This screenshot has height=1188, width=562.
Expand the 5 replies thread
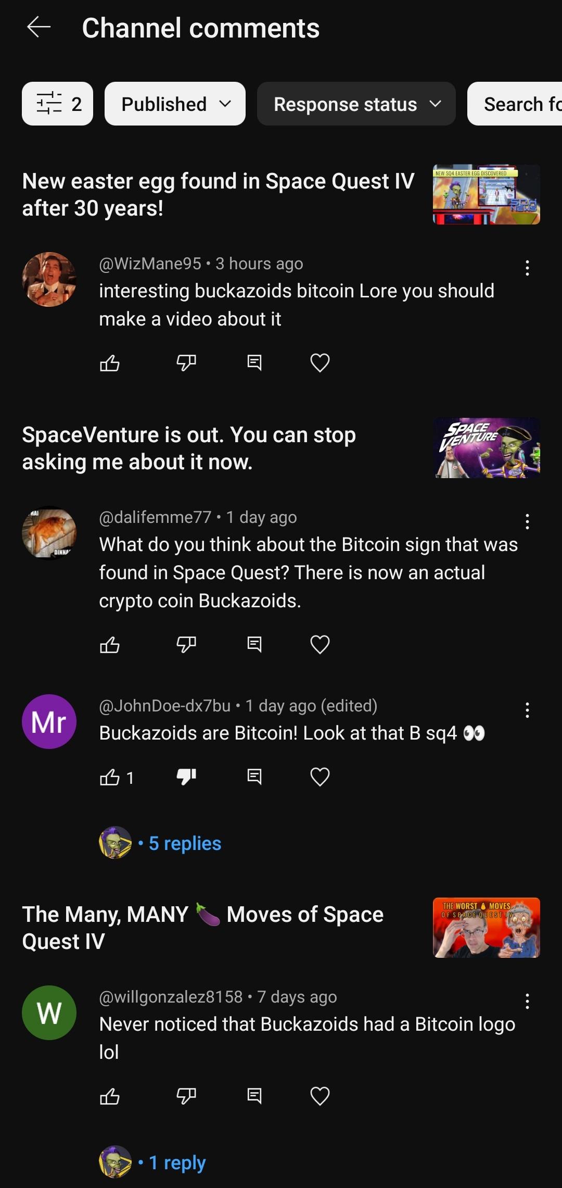[x=185, y=843]
